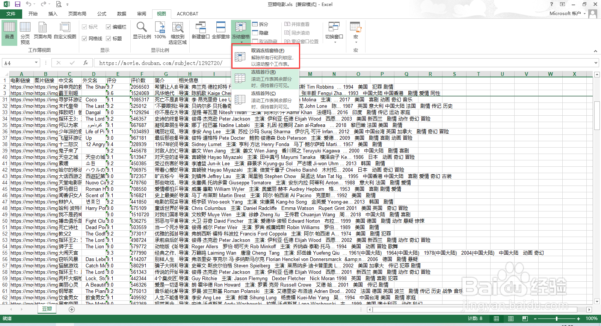Select 冻结首行 freeze top row option
Screen dimensions: 601x326
266,78
